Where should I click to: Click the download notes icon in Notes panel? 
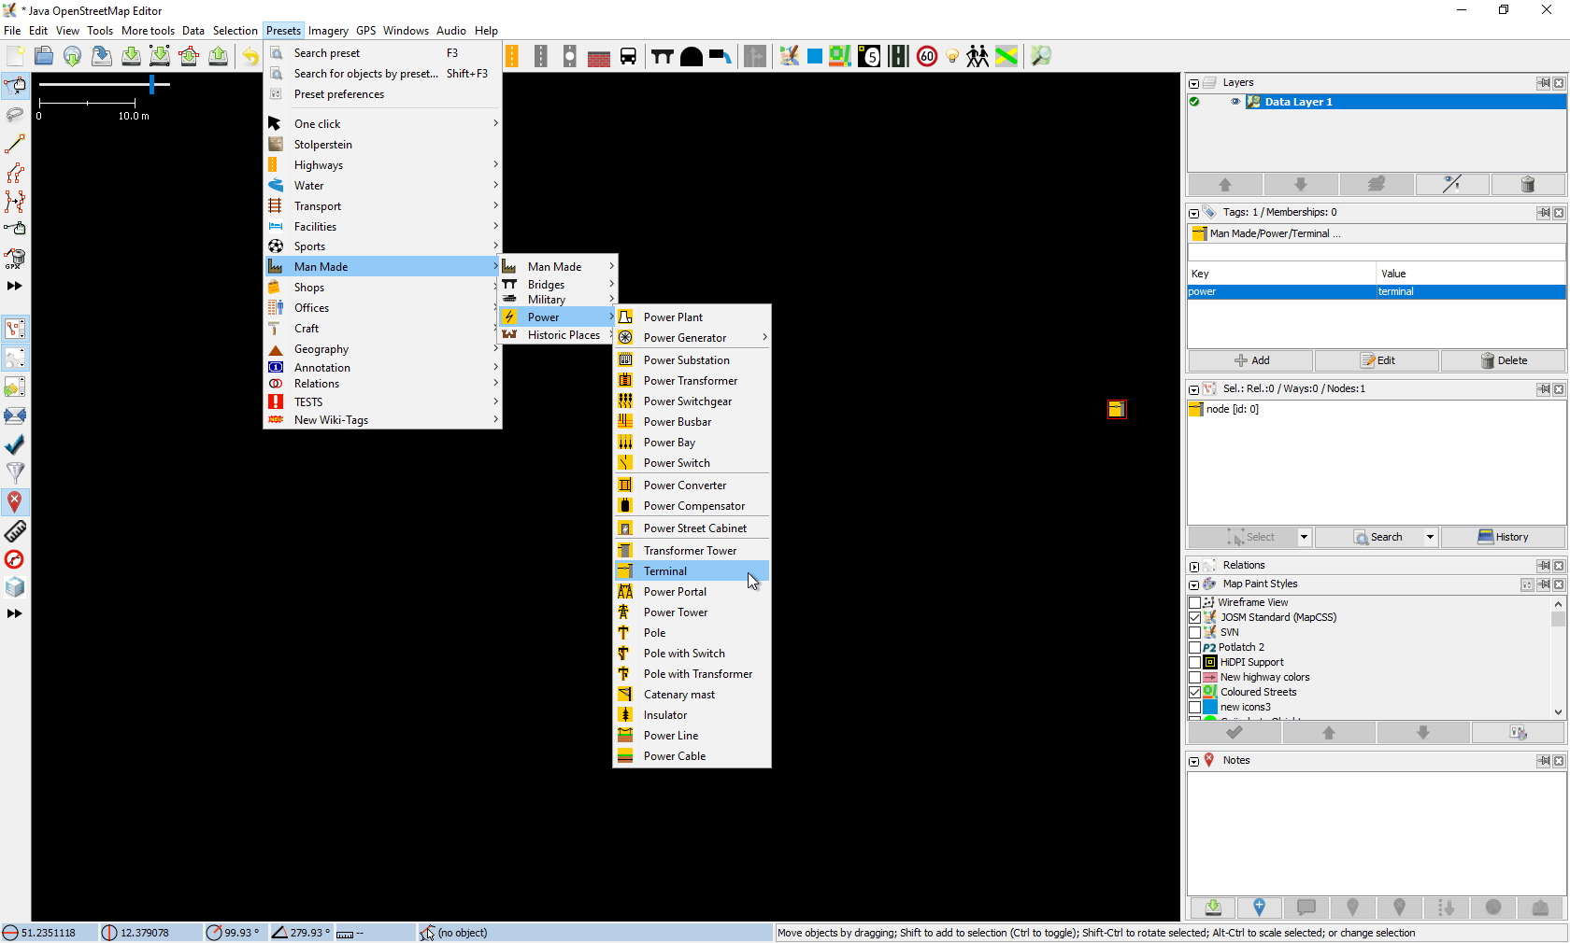tap(1212, 907)
